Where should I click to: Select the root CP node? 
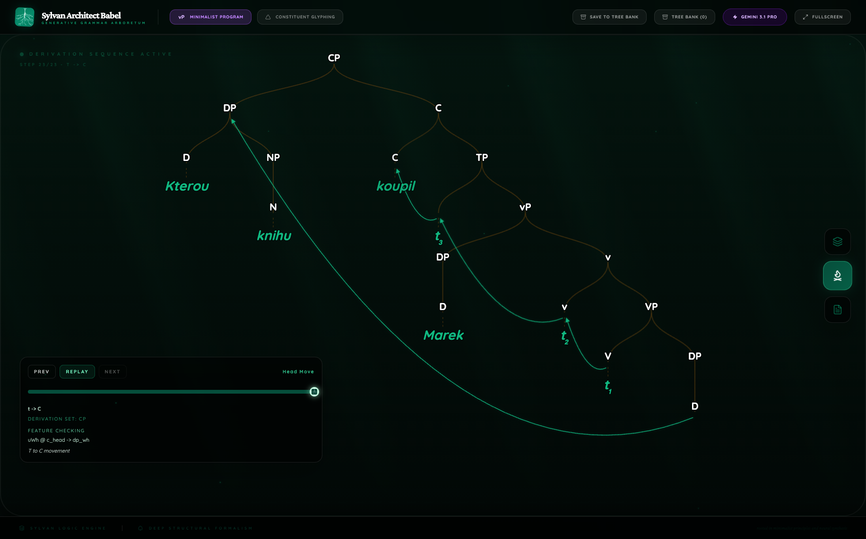[x=334, y=58]
